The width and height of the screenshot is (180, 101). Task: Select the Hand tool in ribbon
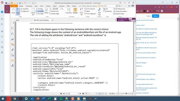[13, 11]
